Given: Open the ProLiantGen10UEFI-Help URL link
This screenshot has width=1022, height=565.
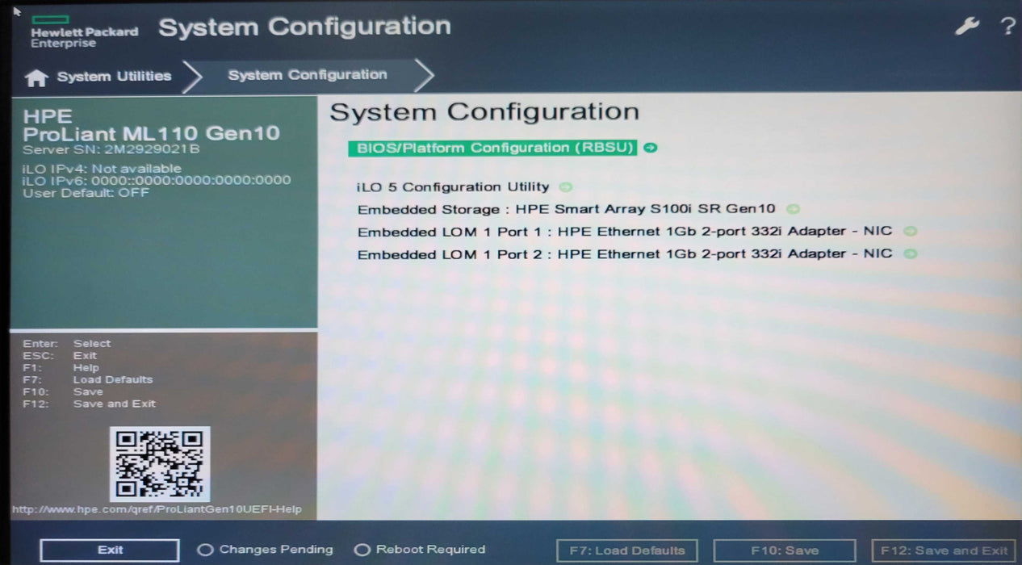Looking at the screenshot, I should 157,509.
